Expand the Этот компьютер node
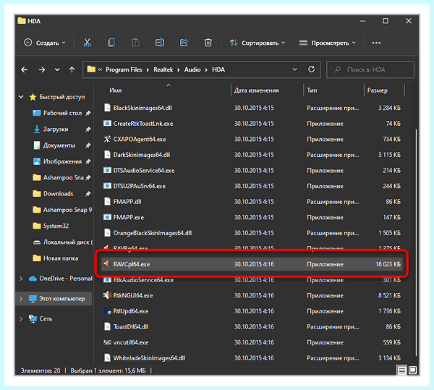Image resolution: width=434 pixels, height=390 pixels. (x=21, y=299)
